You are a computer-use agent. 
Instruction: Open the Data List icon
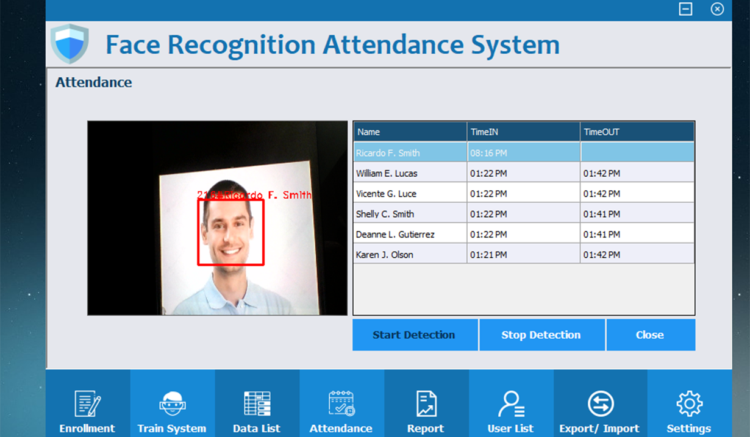[257, 404]
